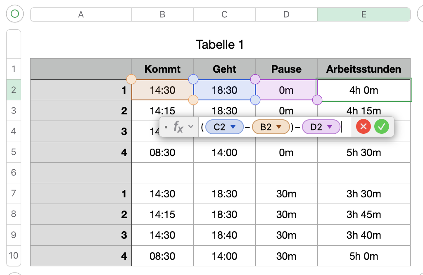Click the purple handle at D2's bottom-right corner
Screen dimensions: 423x275
coord(317,100)
